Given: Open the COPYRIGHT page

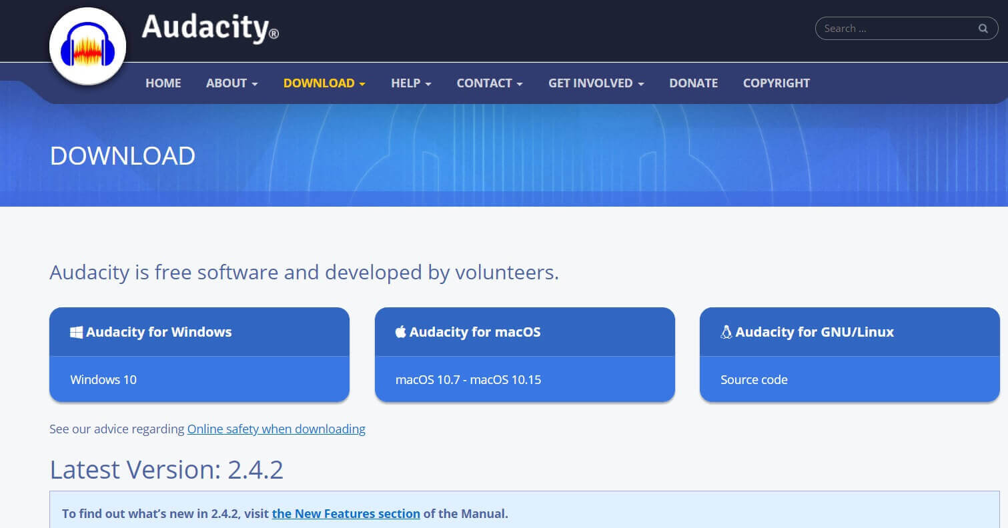Looking at the screenshot, I should (x=777, y=83).
